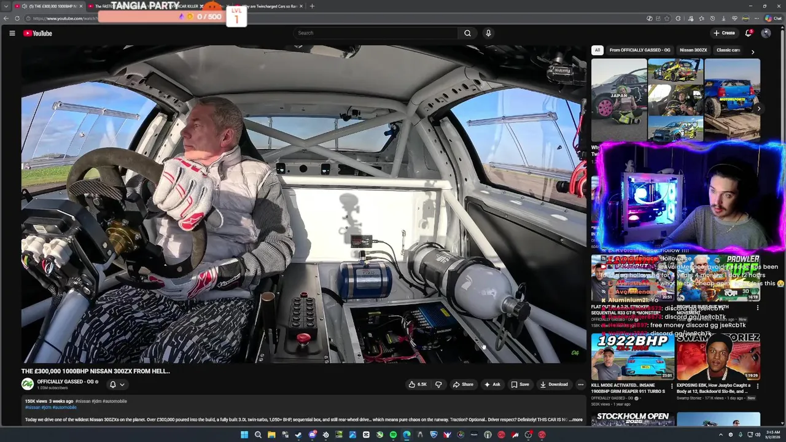This screenshot has width=786, height=442.
Task: Select the Classic cars chip
Action: [728, 50]
